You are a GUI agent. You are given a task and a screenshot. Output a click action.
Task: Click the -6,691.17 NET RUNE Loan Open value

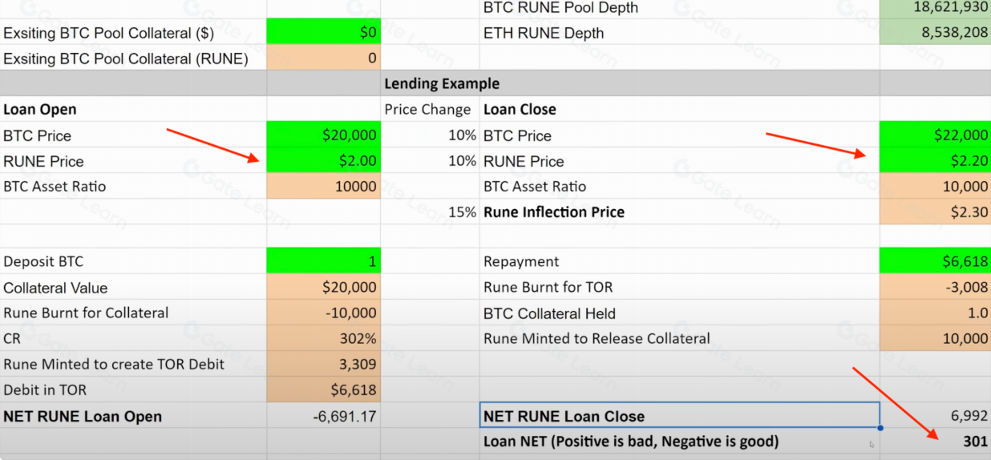tap(323, 417)
